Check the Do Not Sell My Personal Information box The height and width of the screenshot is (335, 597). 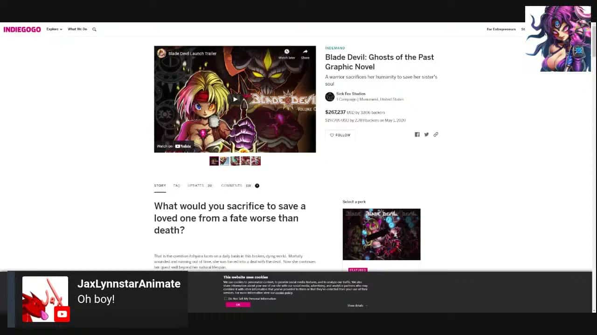coord(226,299)
